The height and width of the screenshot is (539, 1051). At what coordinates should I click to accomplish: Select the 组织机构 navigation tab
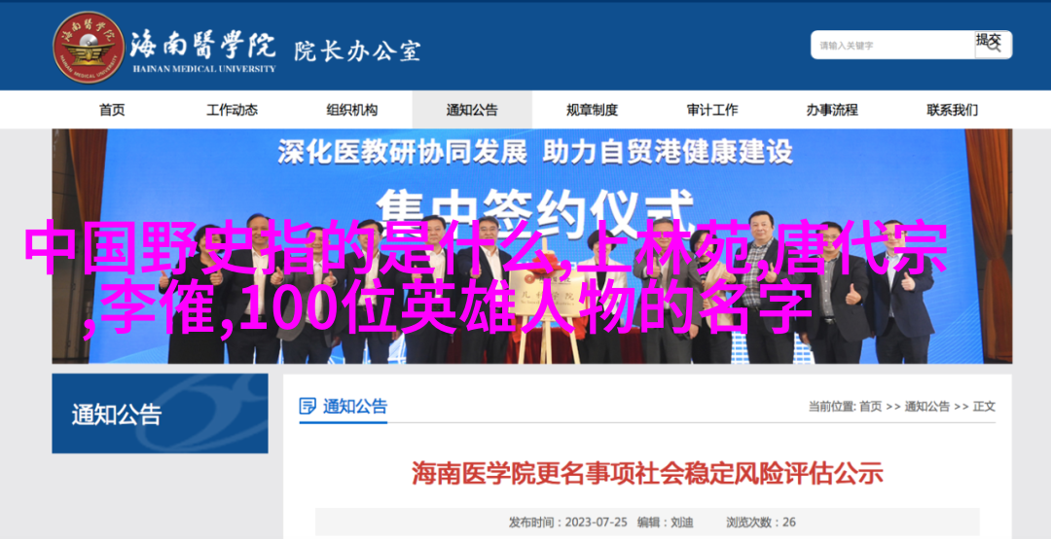[352, 110]
